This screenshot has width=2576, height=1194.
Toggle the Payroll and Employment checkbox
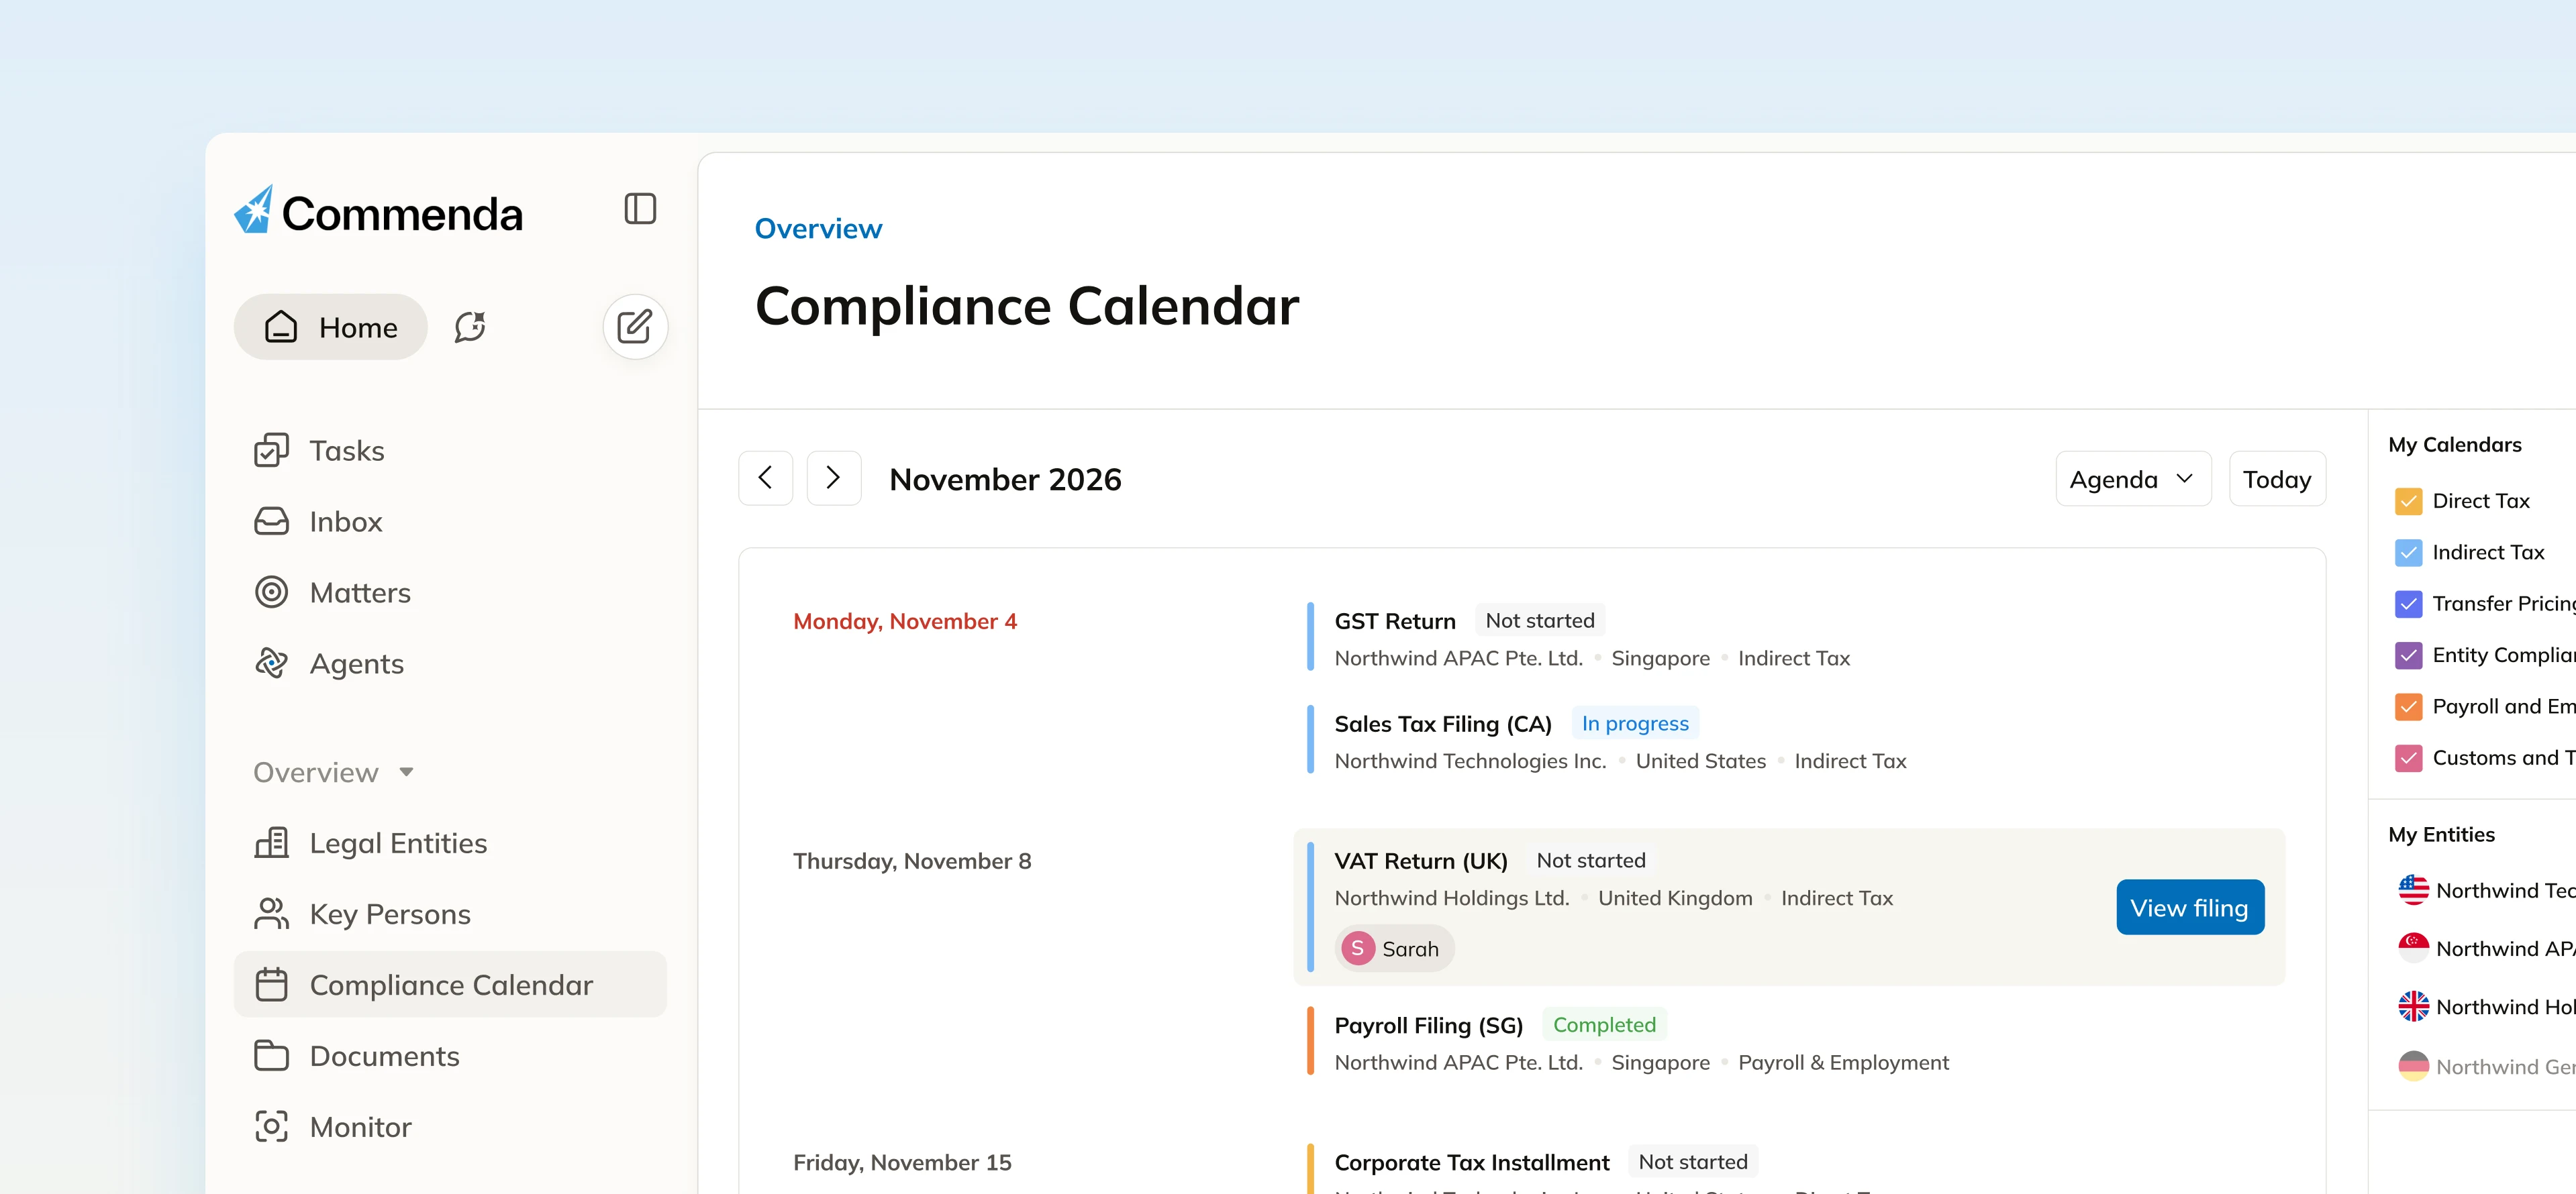click(x=2409, y=706)
